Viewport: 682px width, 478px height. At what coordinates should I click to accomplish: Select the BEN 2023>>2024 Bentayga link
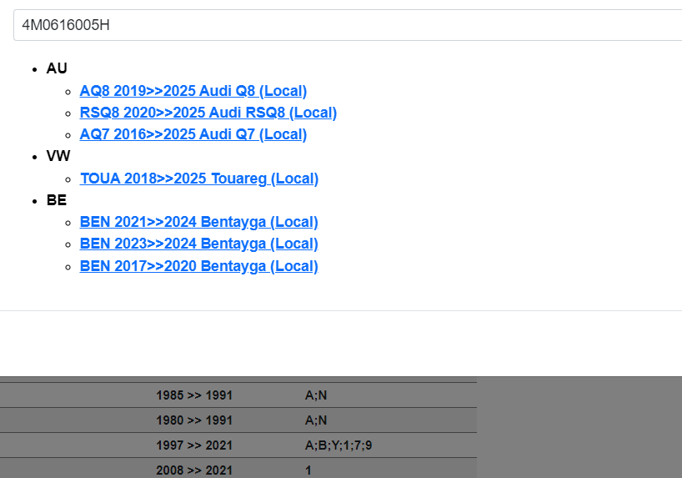(198, 244)
